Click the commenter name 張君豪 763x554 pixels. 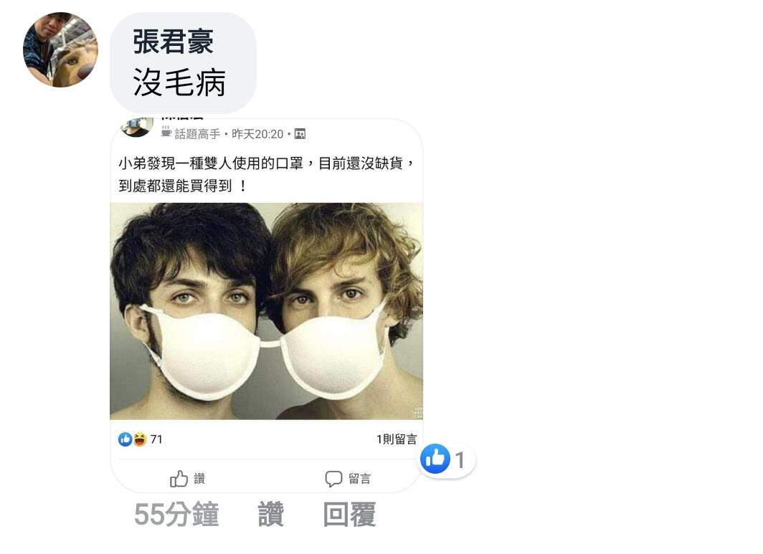click(x=174, y=42)
